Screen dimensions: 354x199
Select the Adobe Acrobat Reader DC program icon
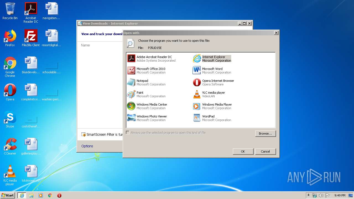click(x=131, y=59)
